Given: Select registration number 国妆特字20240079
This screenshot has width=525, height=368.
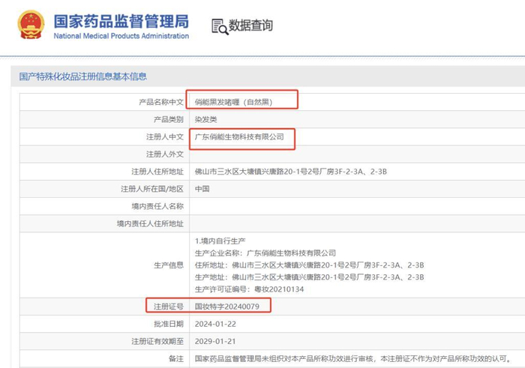Looking at the screenshot, I should click(x=227, y=307).
